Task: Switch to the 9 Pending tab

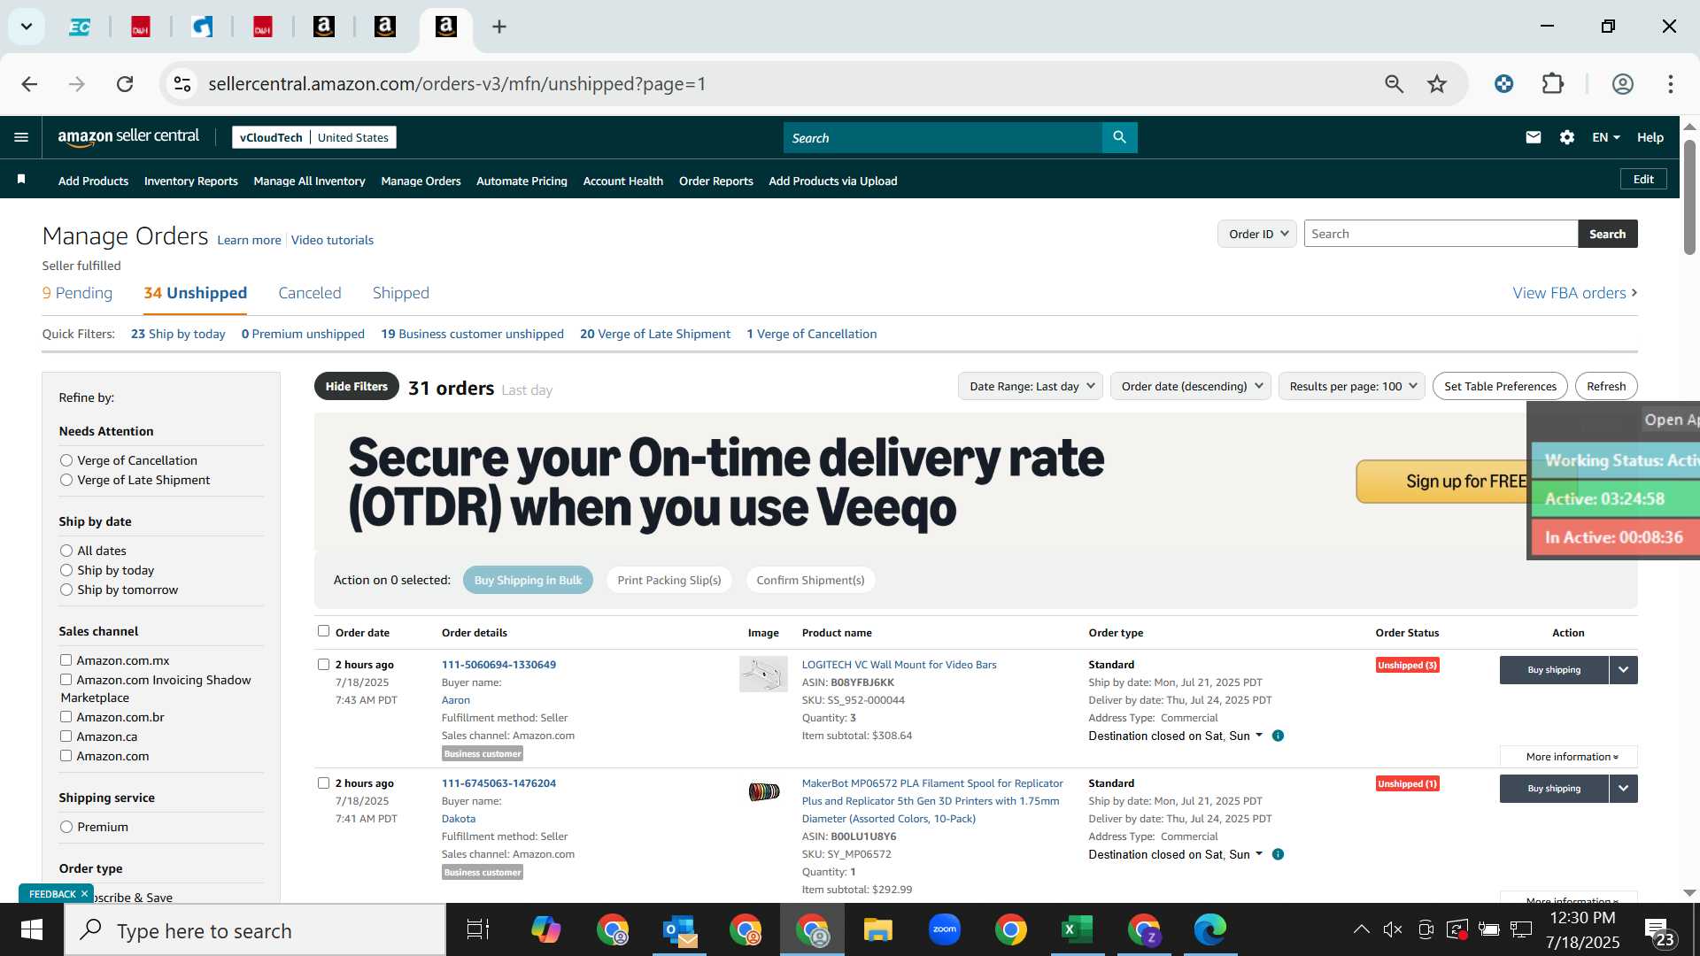Action: tap(77, 293)
